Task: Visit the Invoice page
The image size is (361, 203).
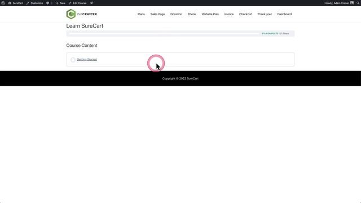Action: click(x=229, y=14)
